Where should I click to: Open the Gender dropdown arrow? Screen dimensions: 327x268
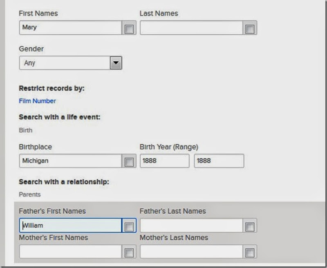116,63
